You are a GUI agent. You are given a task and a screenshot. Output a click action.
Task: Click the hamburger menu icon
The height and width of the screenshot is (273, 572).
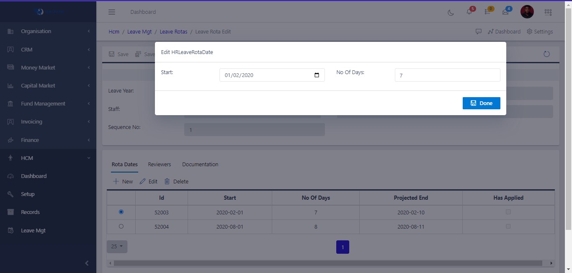[112, 12]
